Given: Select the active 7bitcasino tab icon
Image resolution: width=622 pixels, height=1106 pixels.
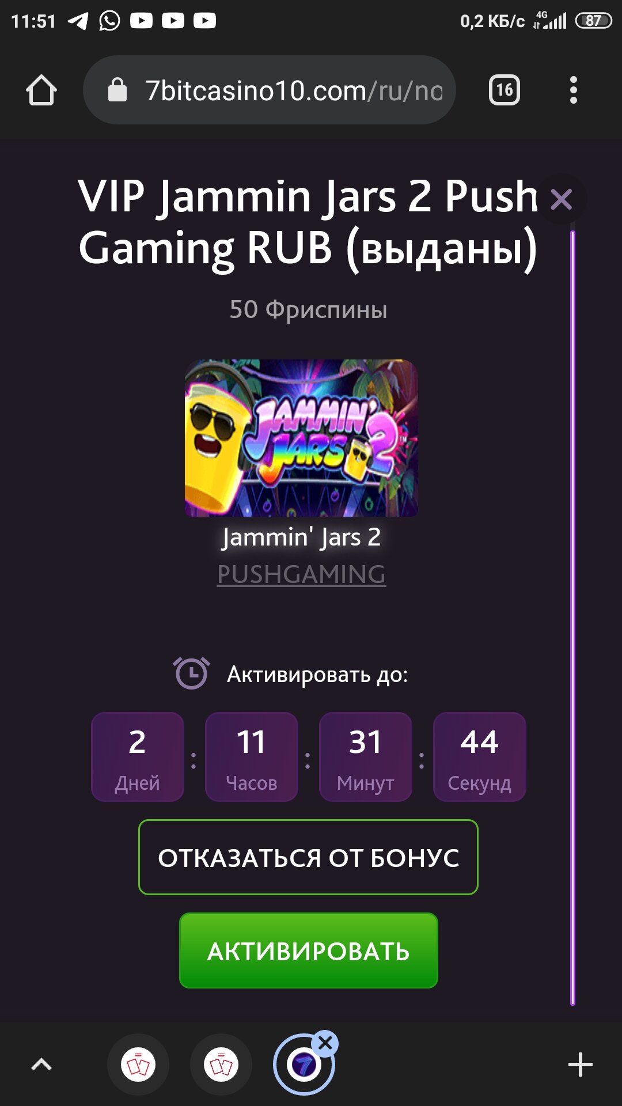Looking at the screenshot, I should [304, 1065].
